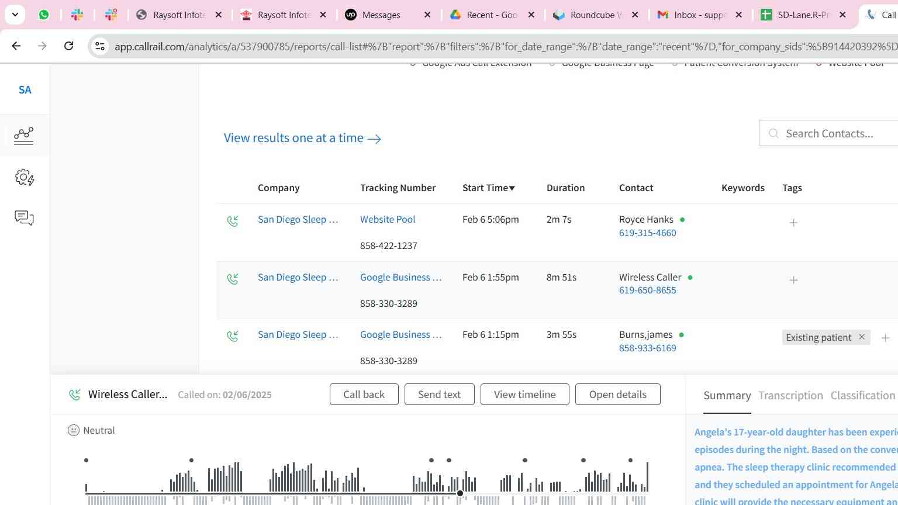Select the Burns,james contact name

point(645,335)
